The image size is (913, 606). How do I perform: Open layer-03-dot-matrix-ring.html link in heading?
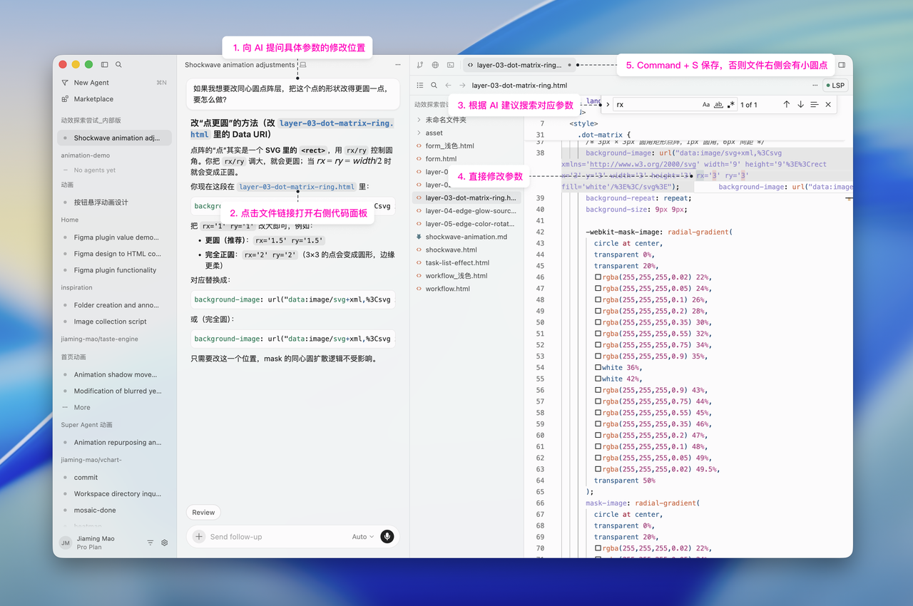click(x=292, y=128)
